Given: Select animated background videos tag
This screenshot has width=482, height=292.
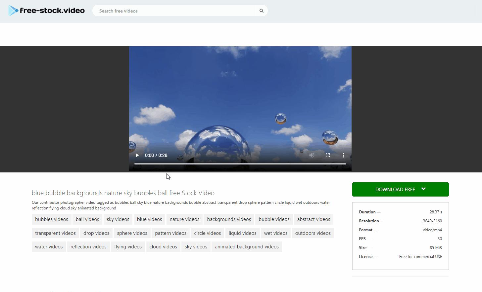Looking at the screenshot, I should 247,247.
